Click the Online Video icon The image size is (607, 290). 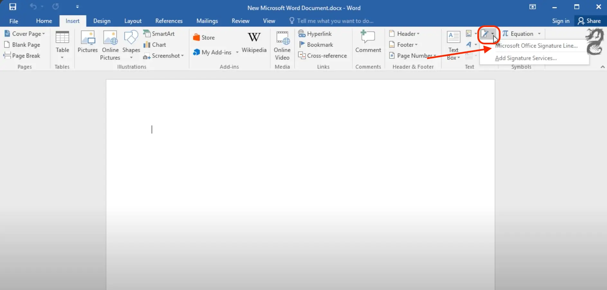click(282, 46)
